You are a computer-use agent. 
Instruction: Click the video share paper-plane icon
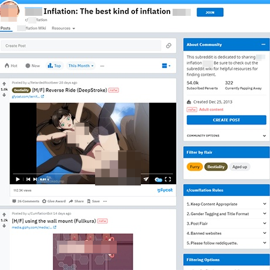point(146,179)
